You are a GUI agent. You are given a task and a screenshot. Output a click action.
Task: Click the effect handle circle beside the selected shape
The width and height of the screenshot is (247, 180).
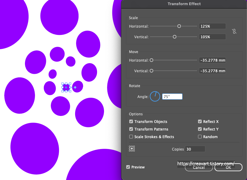pos(75,87)
